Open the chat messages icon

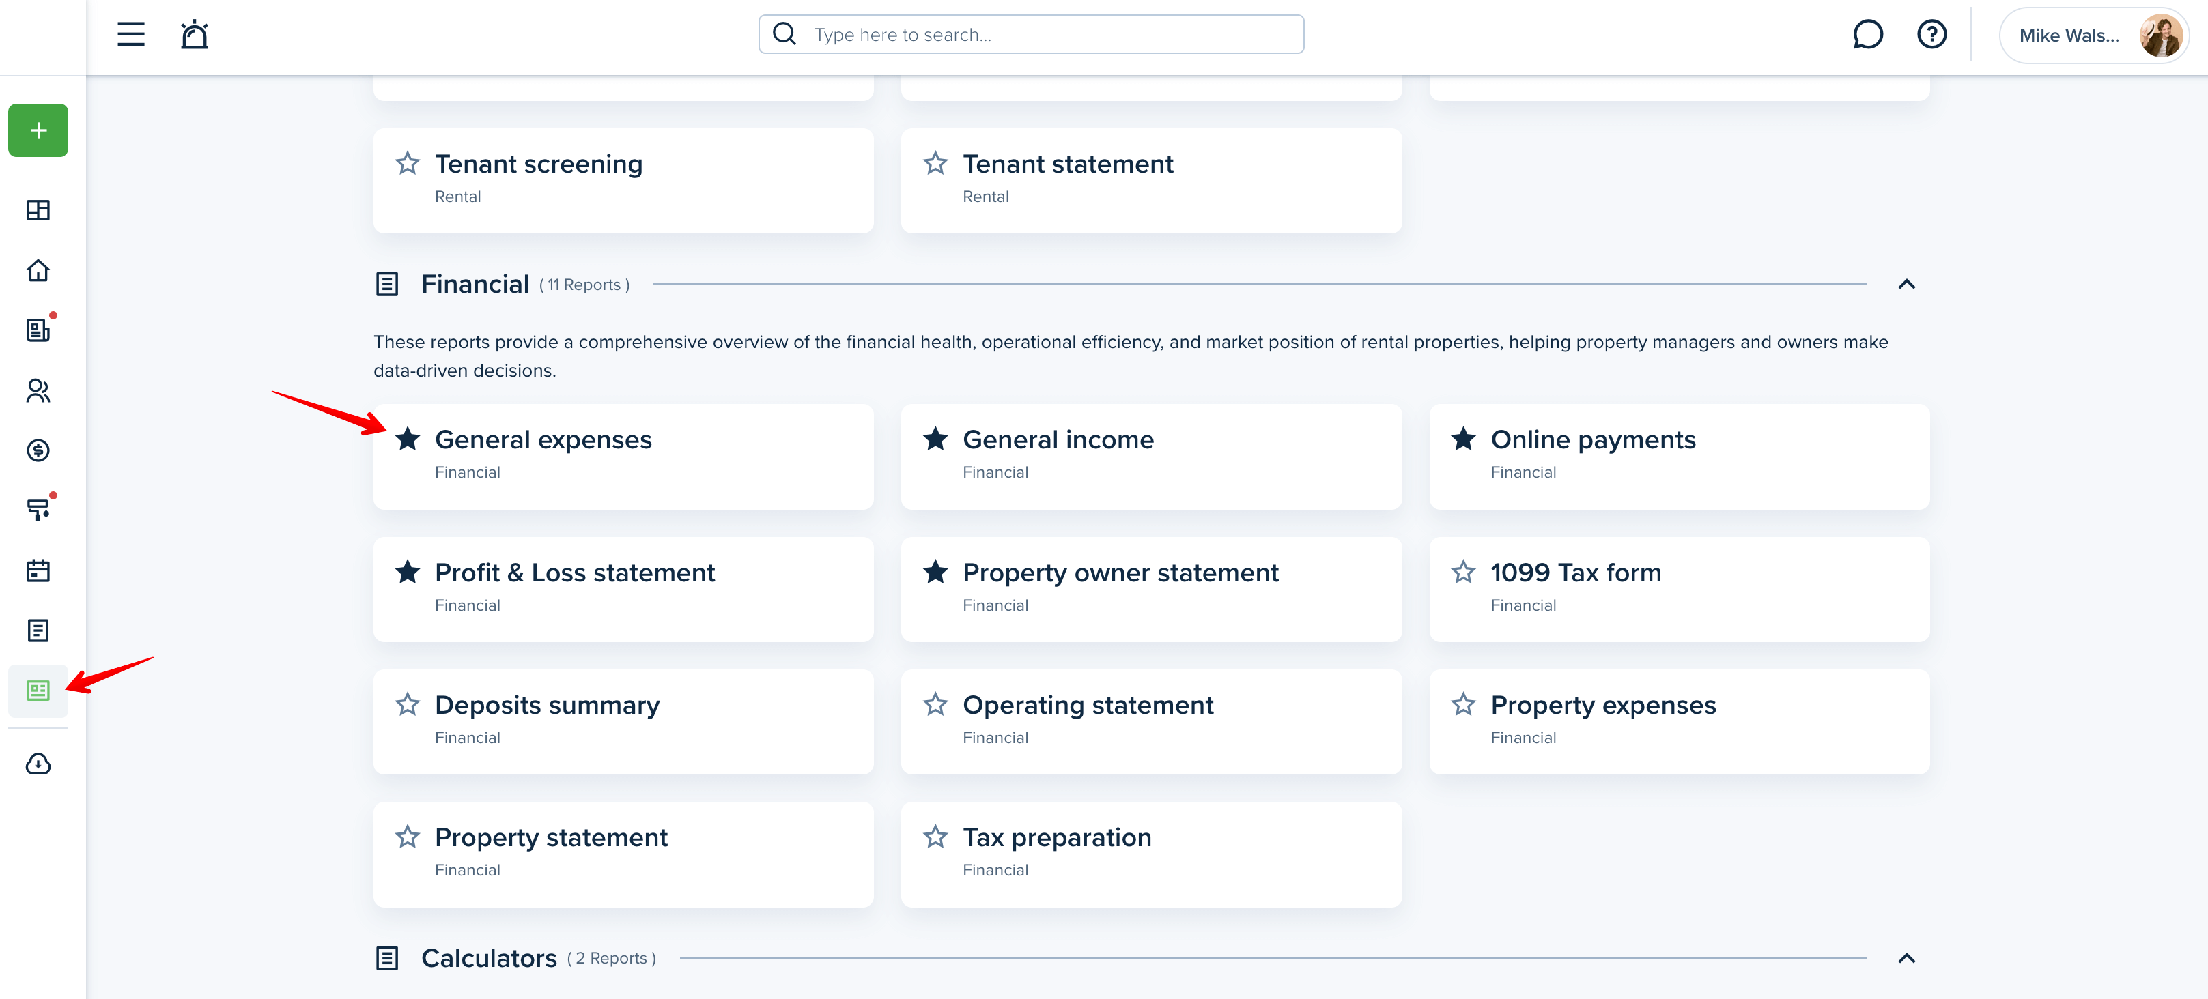pyautogui.click(x=1868, y=34)
